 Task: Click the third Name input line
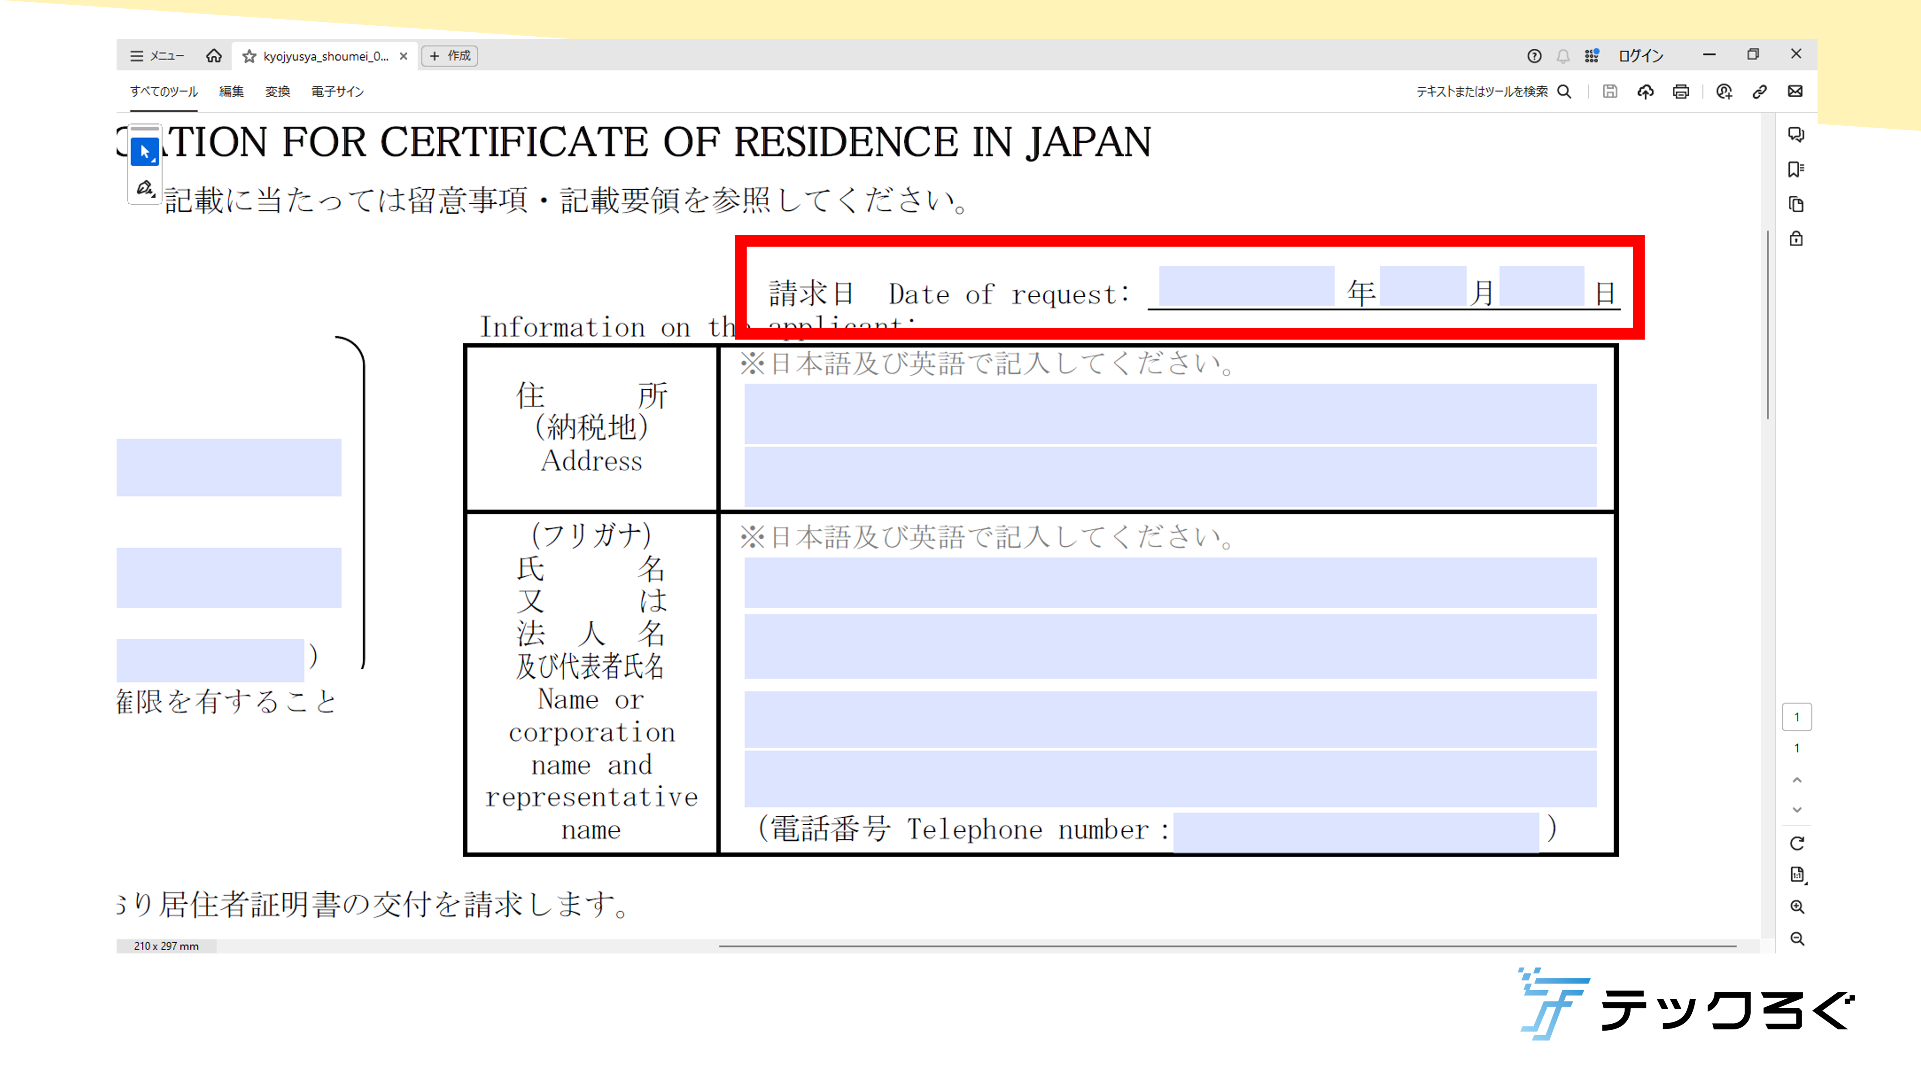(x=1170, y=719)
